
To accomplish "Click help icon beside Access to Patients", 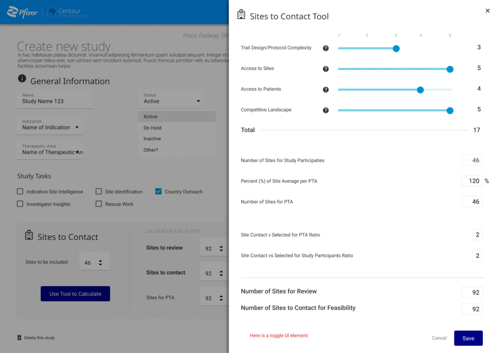I will tap(326, 90).
